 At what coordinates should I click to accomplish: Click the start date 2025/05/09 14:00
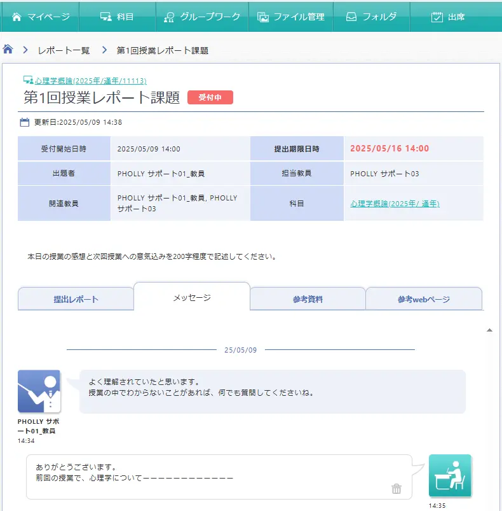pos(149,149)
